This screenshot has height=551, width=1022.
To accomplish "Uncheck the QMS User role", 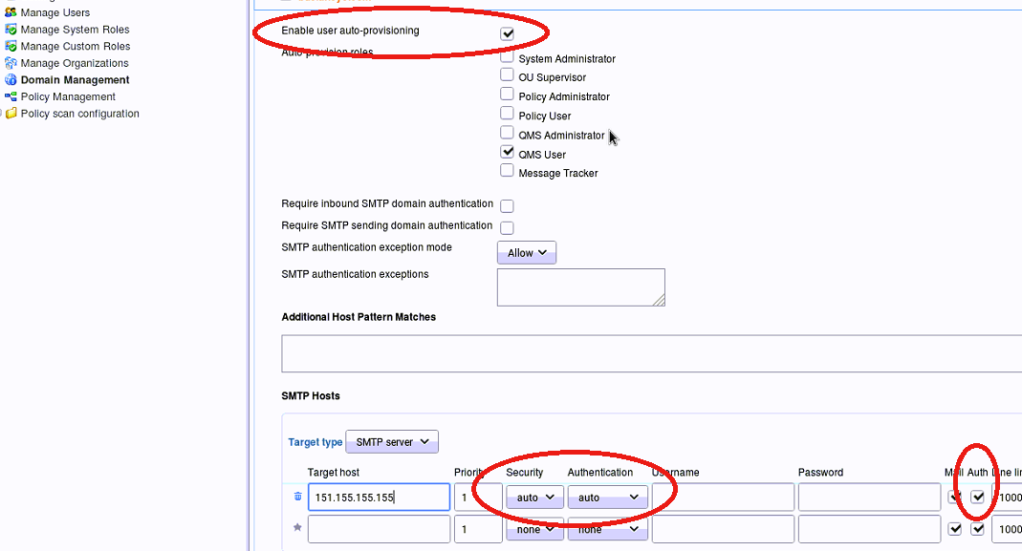I will tap(508, 152).
